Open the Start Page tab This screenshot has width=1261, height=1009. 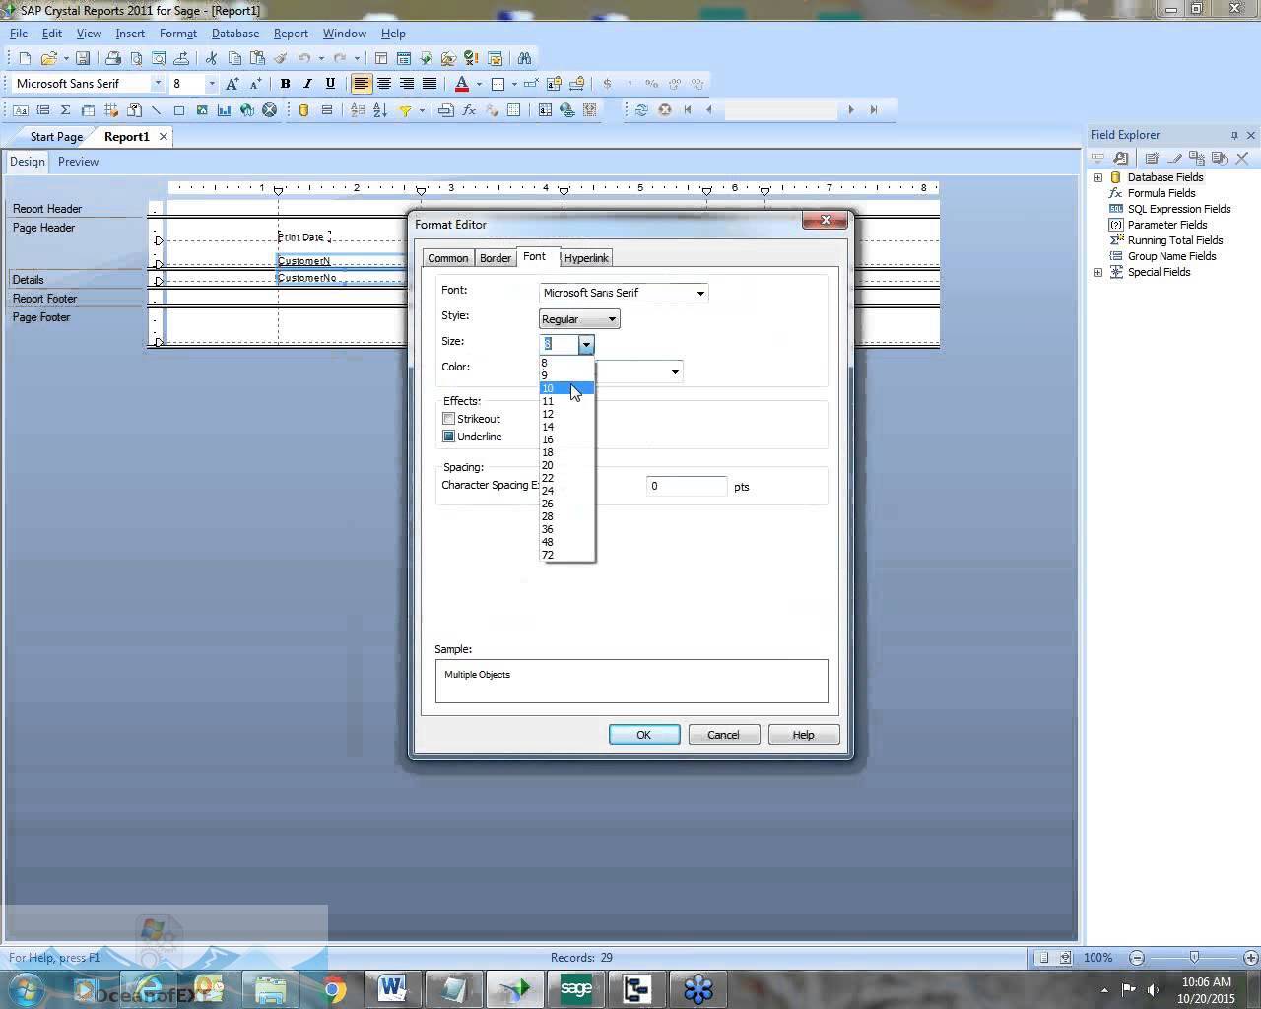tap(56, 137)
